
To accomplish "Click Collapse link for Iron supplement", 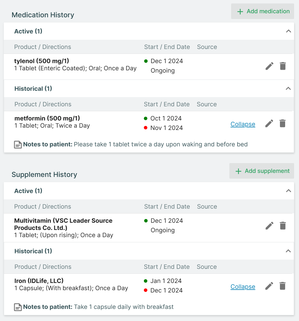I will tap(243, 287).
